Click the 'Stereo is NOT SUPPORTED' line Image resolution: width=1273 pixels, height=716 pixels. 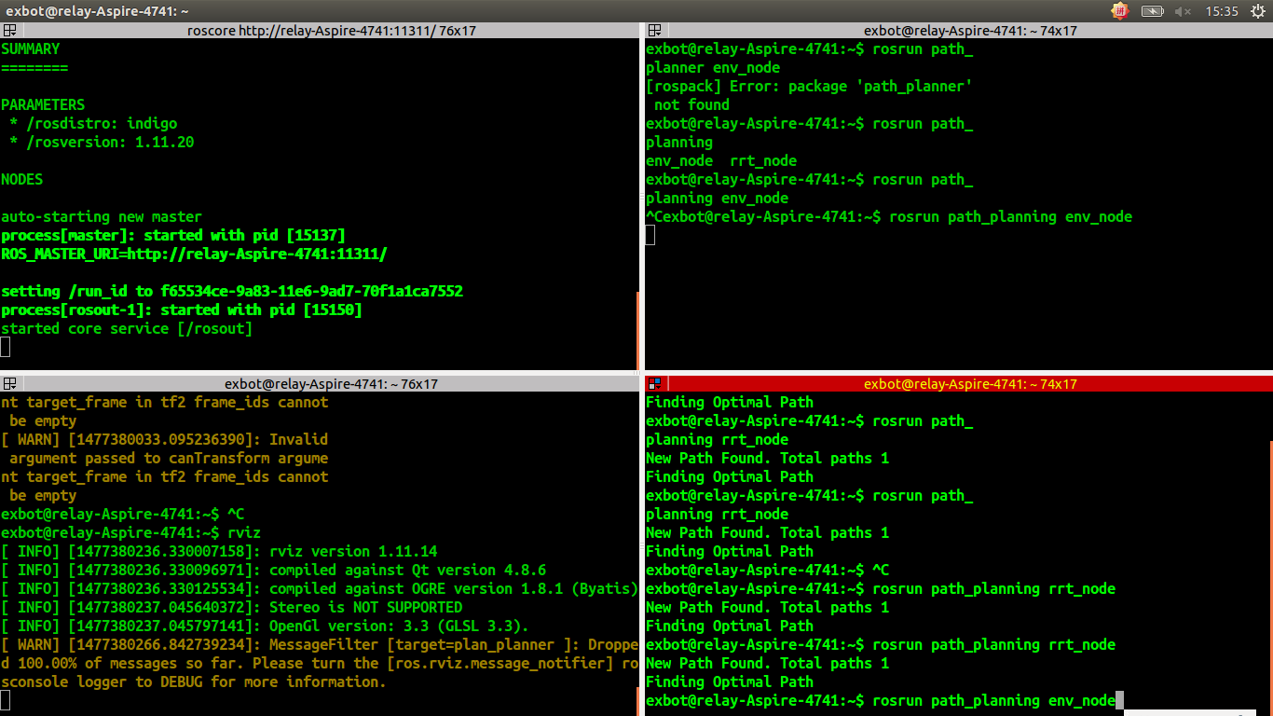pos(232,607)
